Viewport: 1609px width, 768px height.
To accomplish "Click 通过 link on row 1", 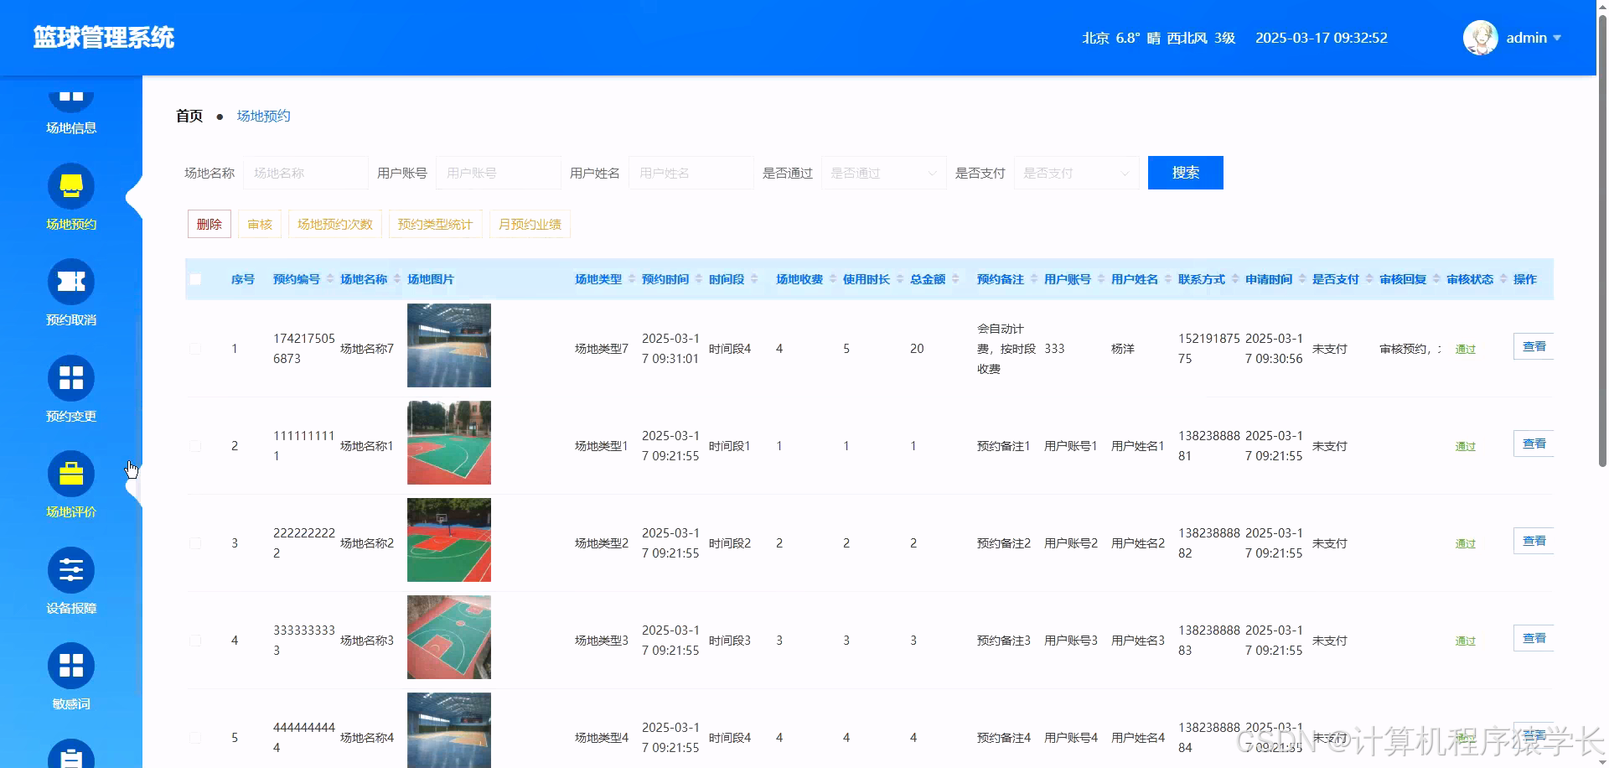I will [1465, 348].
